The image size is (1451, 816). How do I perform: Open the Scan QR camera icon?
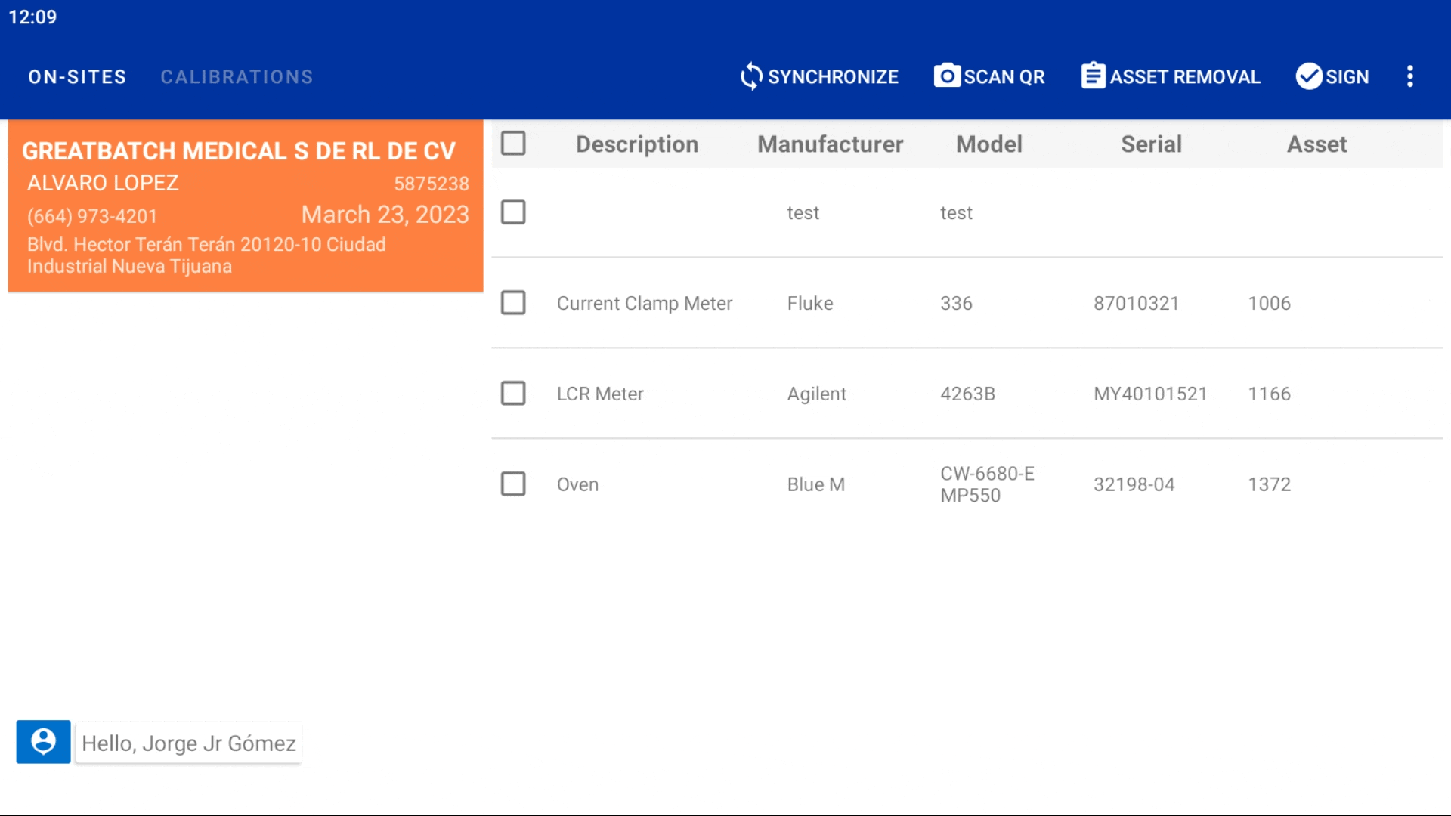click(x=947, y=76)
